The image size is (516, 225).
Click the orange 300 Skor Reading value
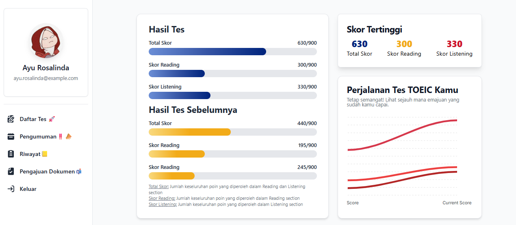point(404,44)
